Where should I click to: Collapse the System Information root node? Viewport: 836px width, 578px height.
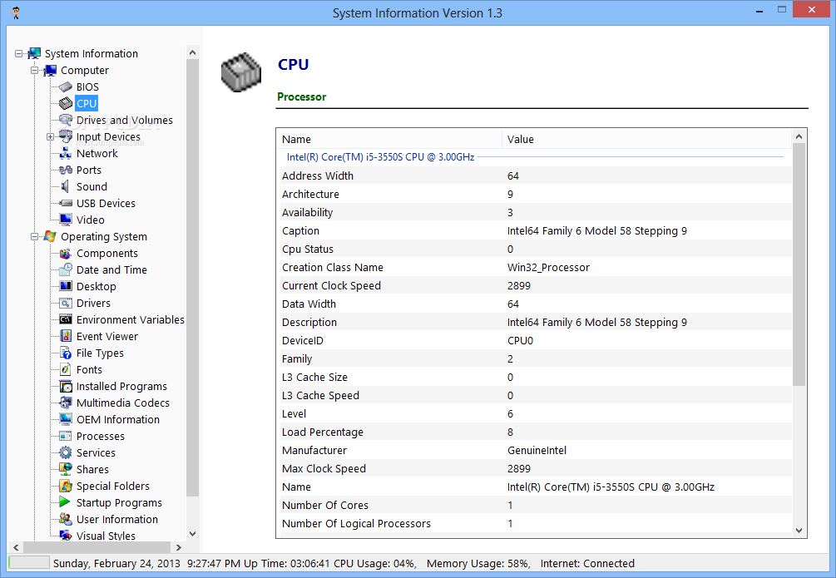pyautogui.click(x=18, y=53)
